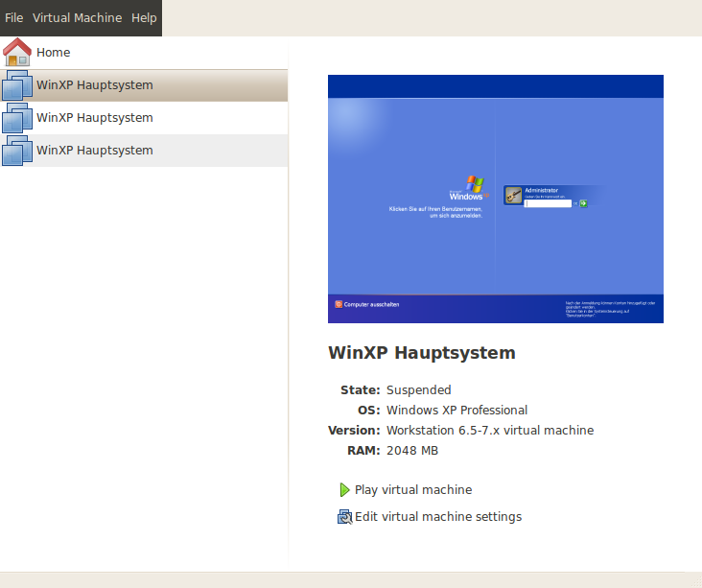Image resolution: width=702 pixels, height=588 pixels.
Task: Click the Administrator user icon in VM preview
Action: [513, 195]
